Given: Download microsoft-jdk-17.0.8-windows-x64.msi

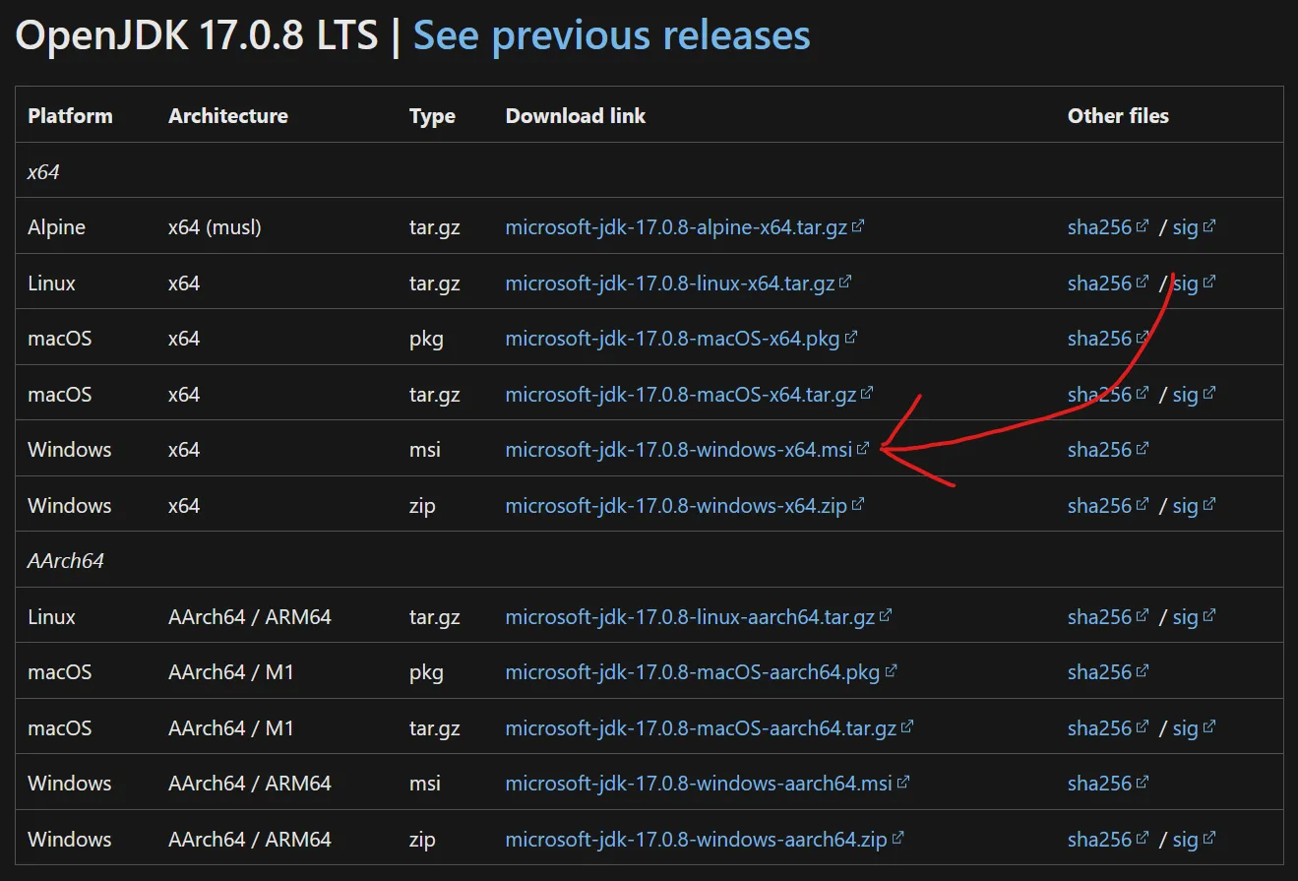Looking at the screenshot, I should pos(679,449).
